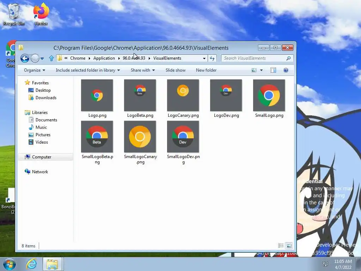Select the SmallLogoDev.png image

point(183,137)
